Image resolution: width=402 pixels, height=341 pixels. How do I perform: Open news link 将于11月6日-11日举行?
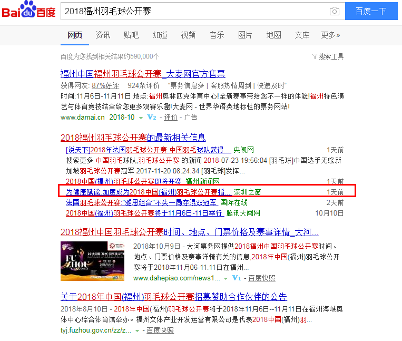(x=145, y=213)
